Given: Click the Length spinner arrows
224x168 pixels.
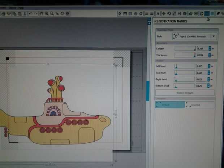Looking at the screenshot, I should pyautogui.click(x=210, y=48).
